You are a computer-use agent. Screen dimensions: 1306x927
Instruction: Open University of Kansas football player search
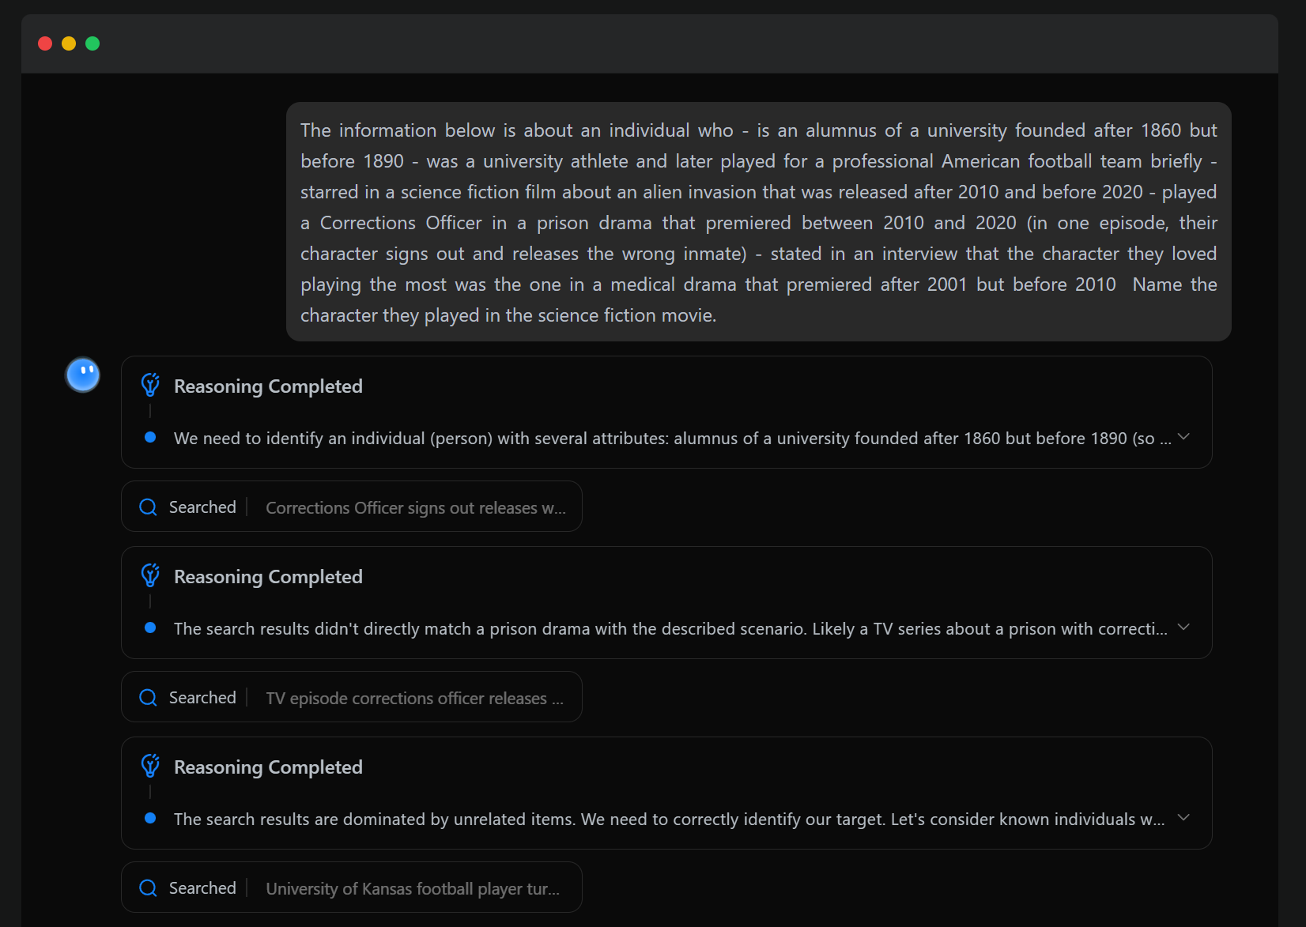[412, 888]
